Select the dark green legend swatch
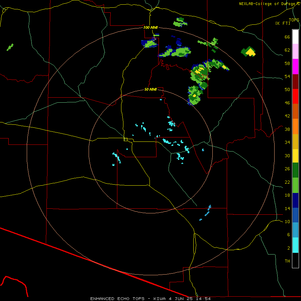This screenshot has width=301, height=301. (295, 170)
